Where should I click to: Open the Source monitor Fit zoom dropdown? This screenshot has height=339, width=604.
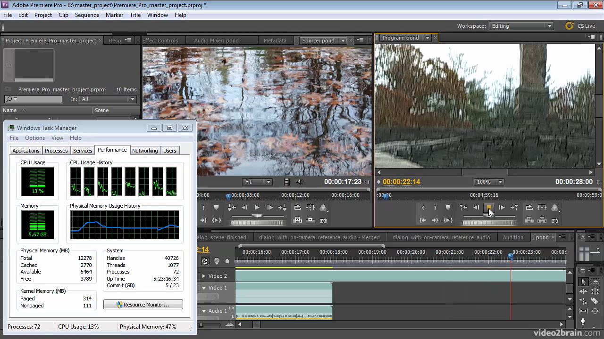257,182
